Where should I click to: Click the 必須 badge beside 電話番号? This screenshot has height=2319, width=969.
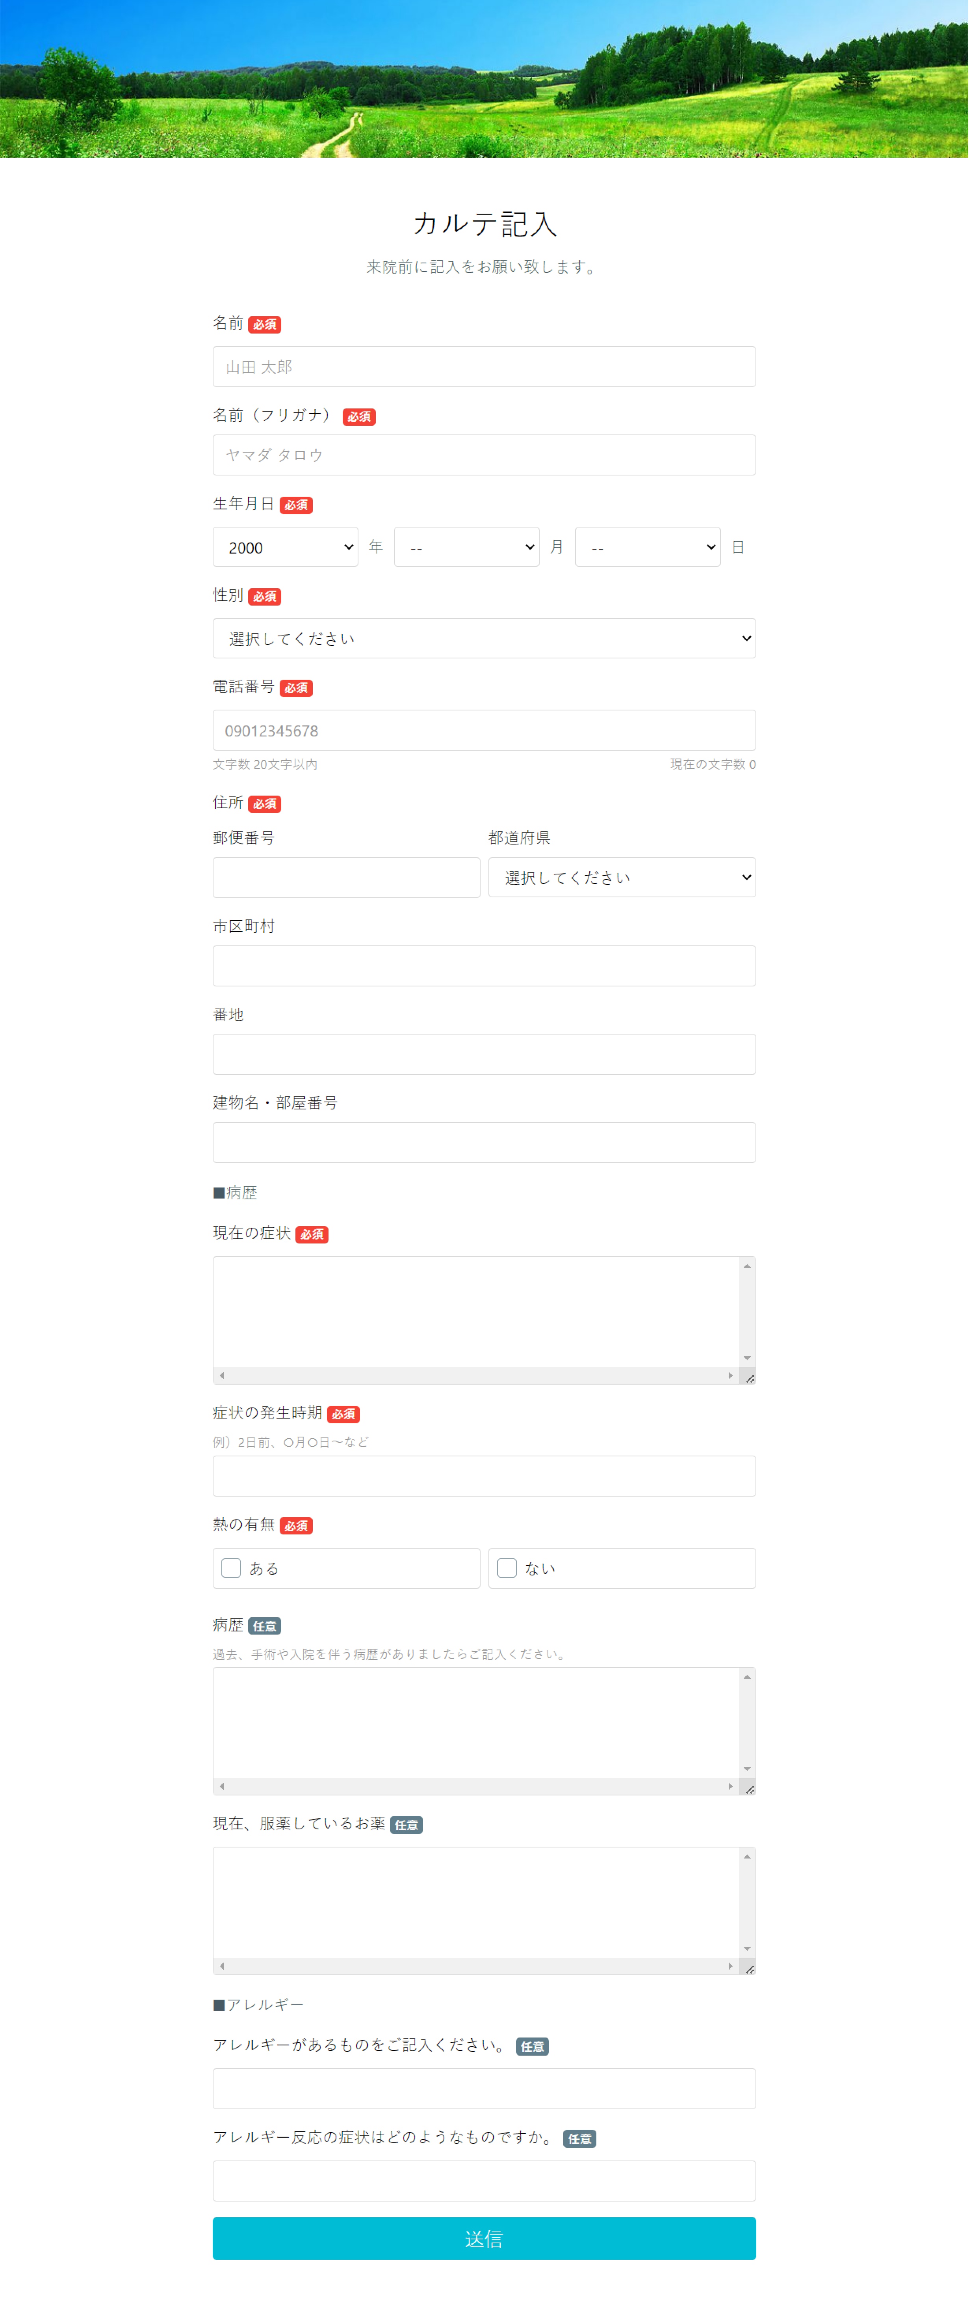[x=296, y=689]
